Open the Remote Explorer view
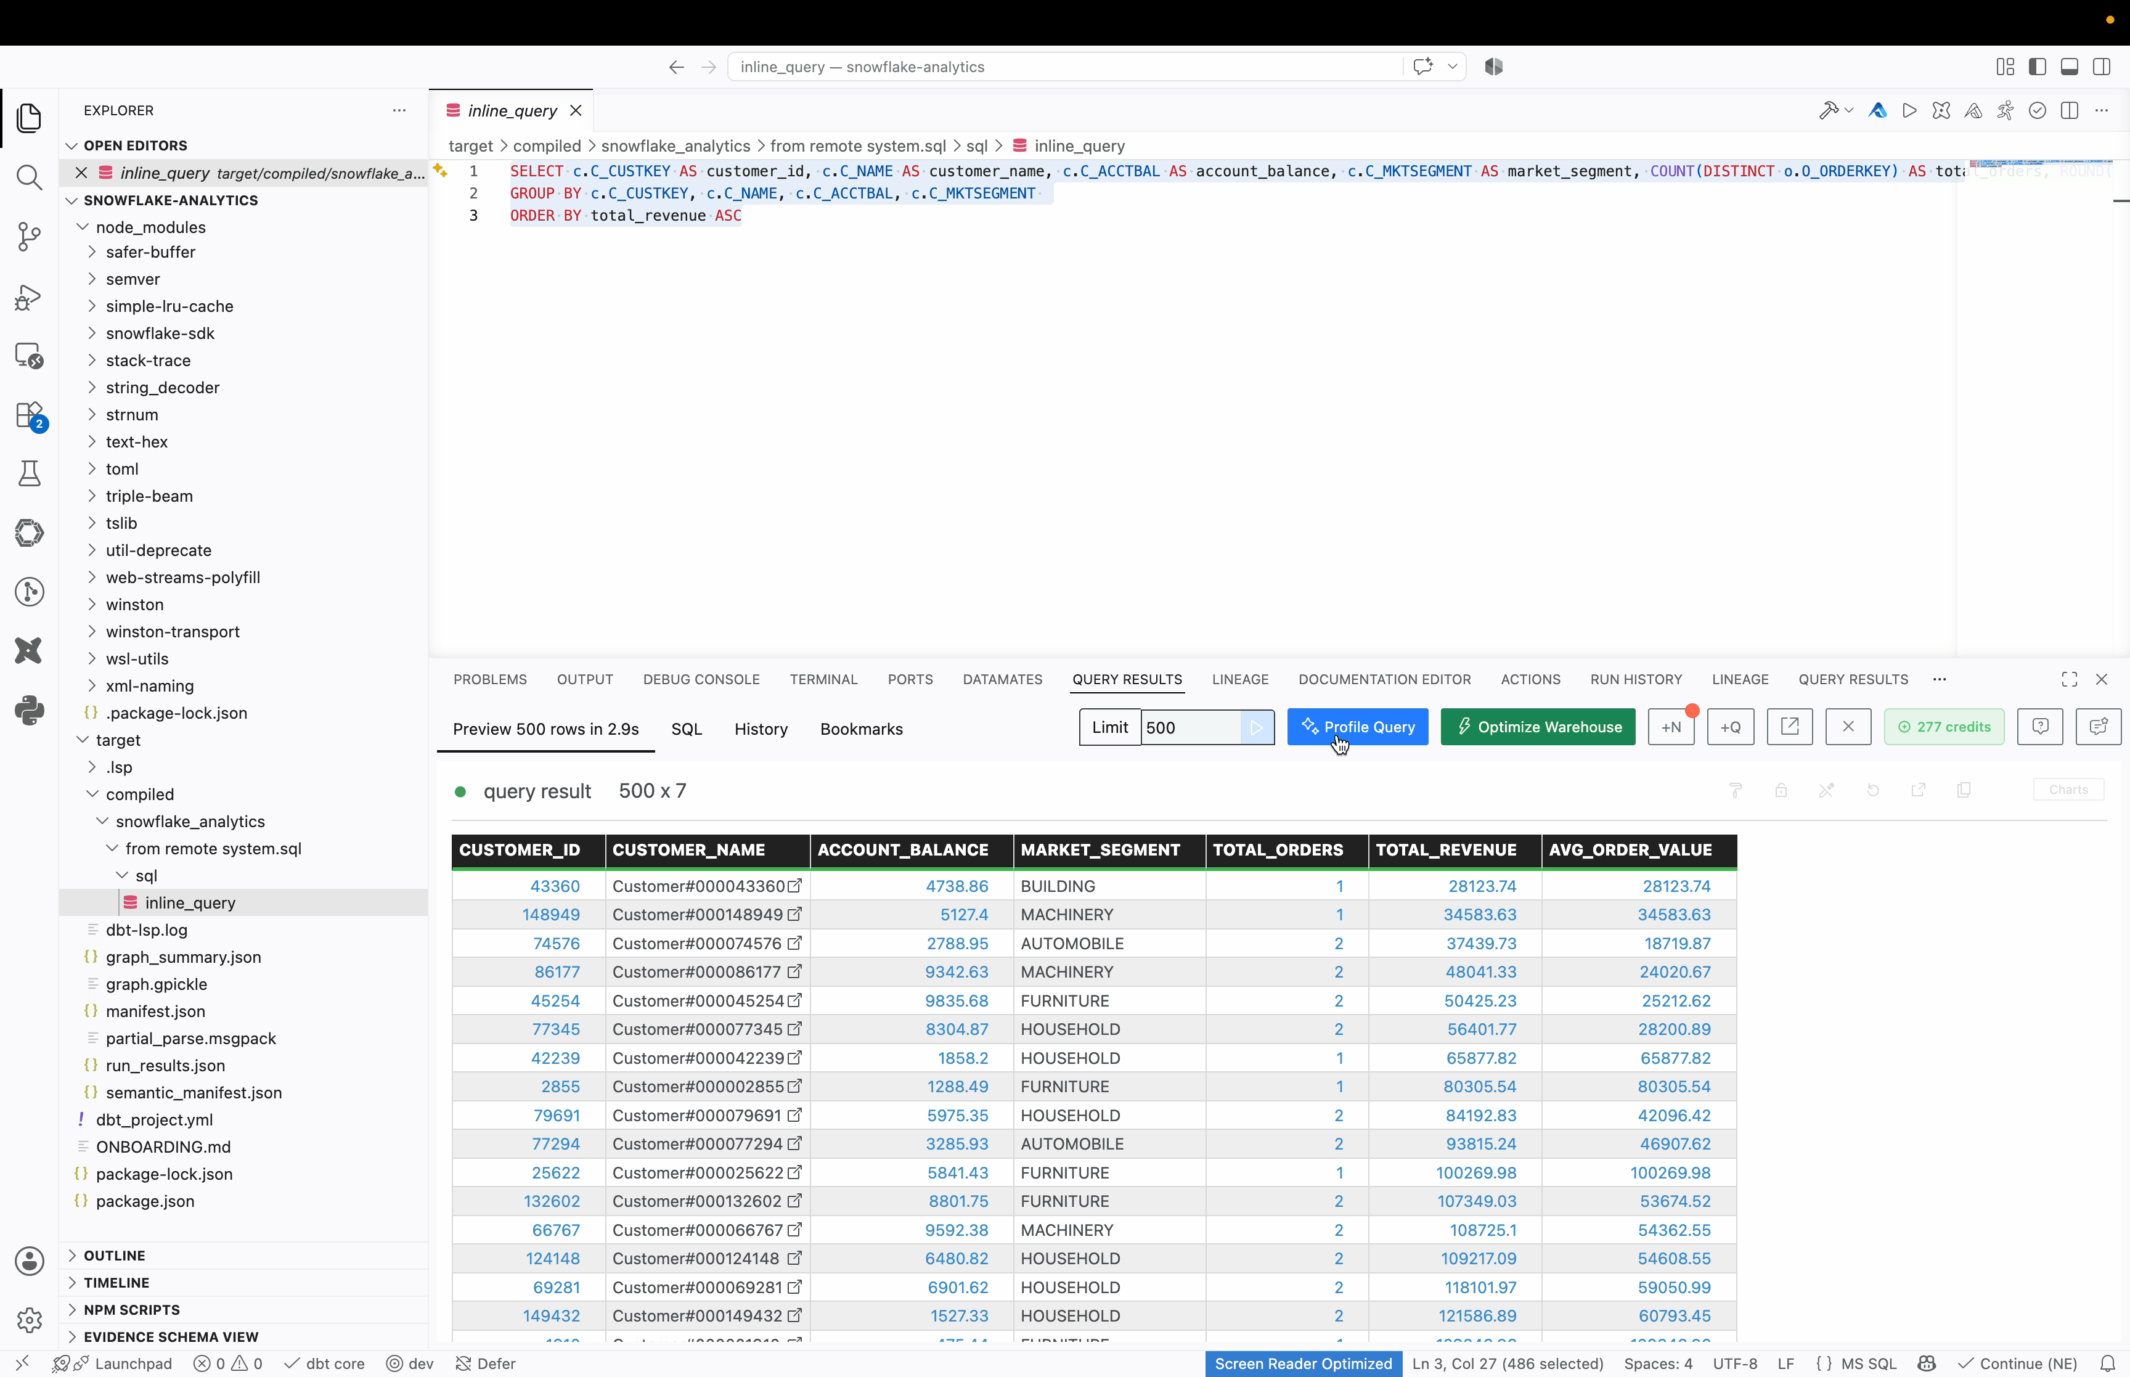 click(x=28, y=355)
